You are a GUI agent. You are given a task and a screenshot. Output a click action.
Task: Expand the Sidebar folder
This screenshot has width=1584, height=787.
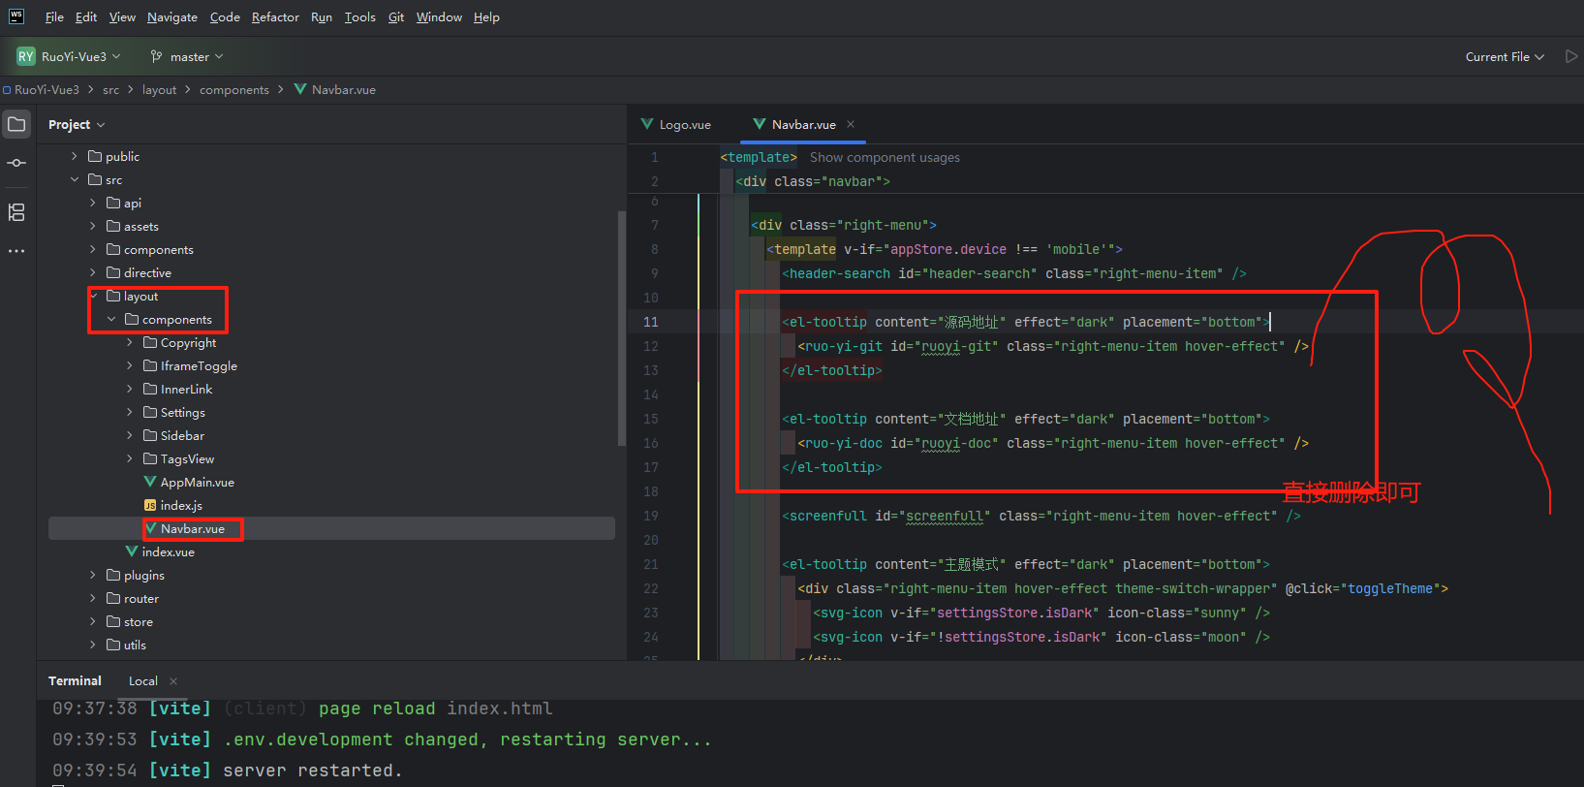coord(130,435)
